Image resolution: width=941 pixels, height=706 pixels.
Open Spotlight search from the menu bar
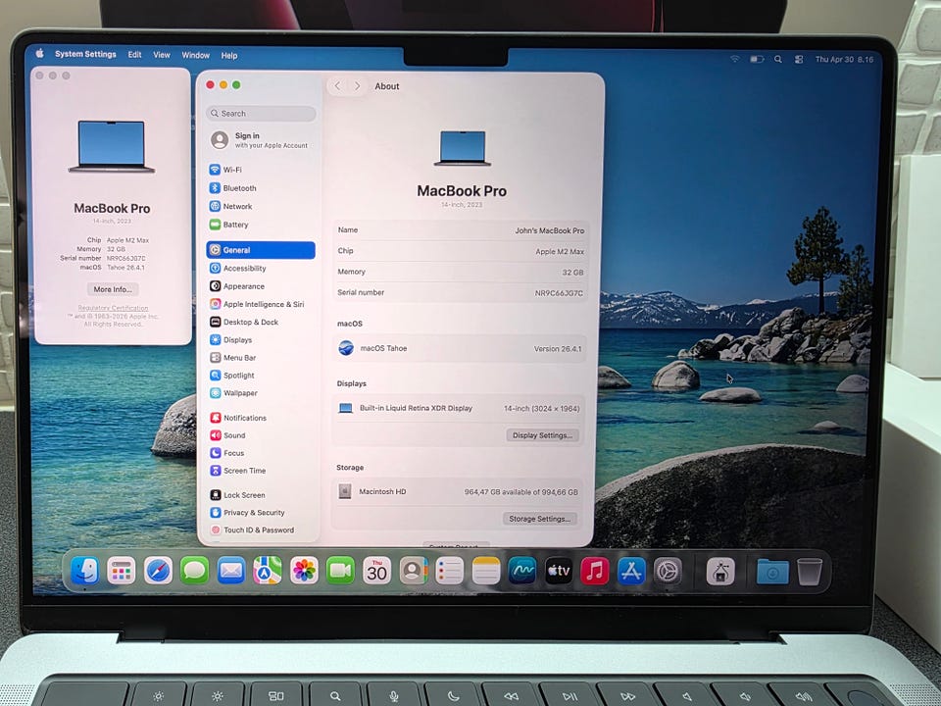pos(778,60)
